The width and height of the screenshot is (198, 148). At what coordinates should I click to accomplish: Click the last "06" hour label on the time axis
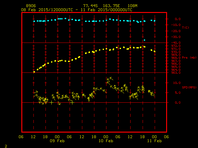coord(166,137)
